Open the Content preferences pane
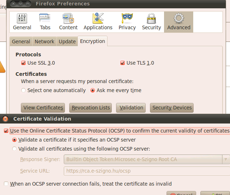The height and width of the screenshot is (195, 230). (68, 22)
